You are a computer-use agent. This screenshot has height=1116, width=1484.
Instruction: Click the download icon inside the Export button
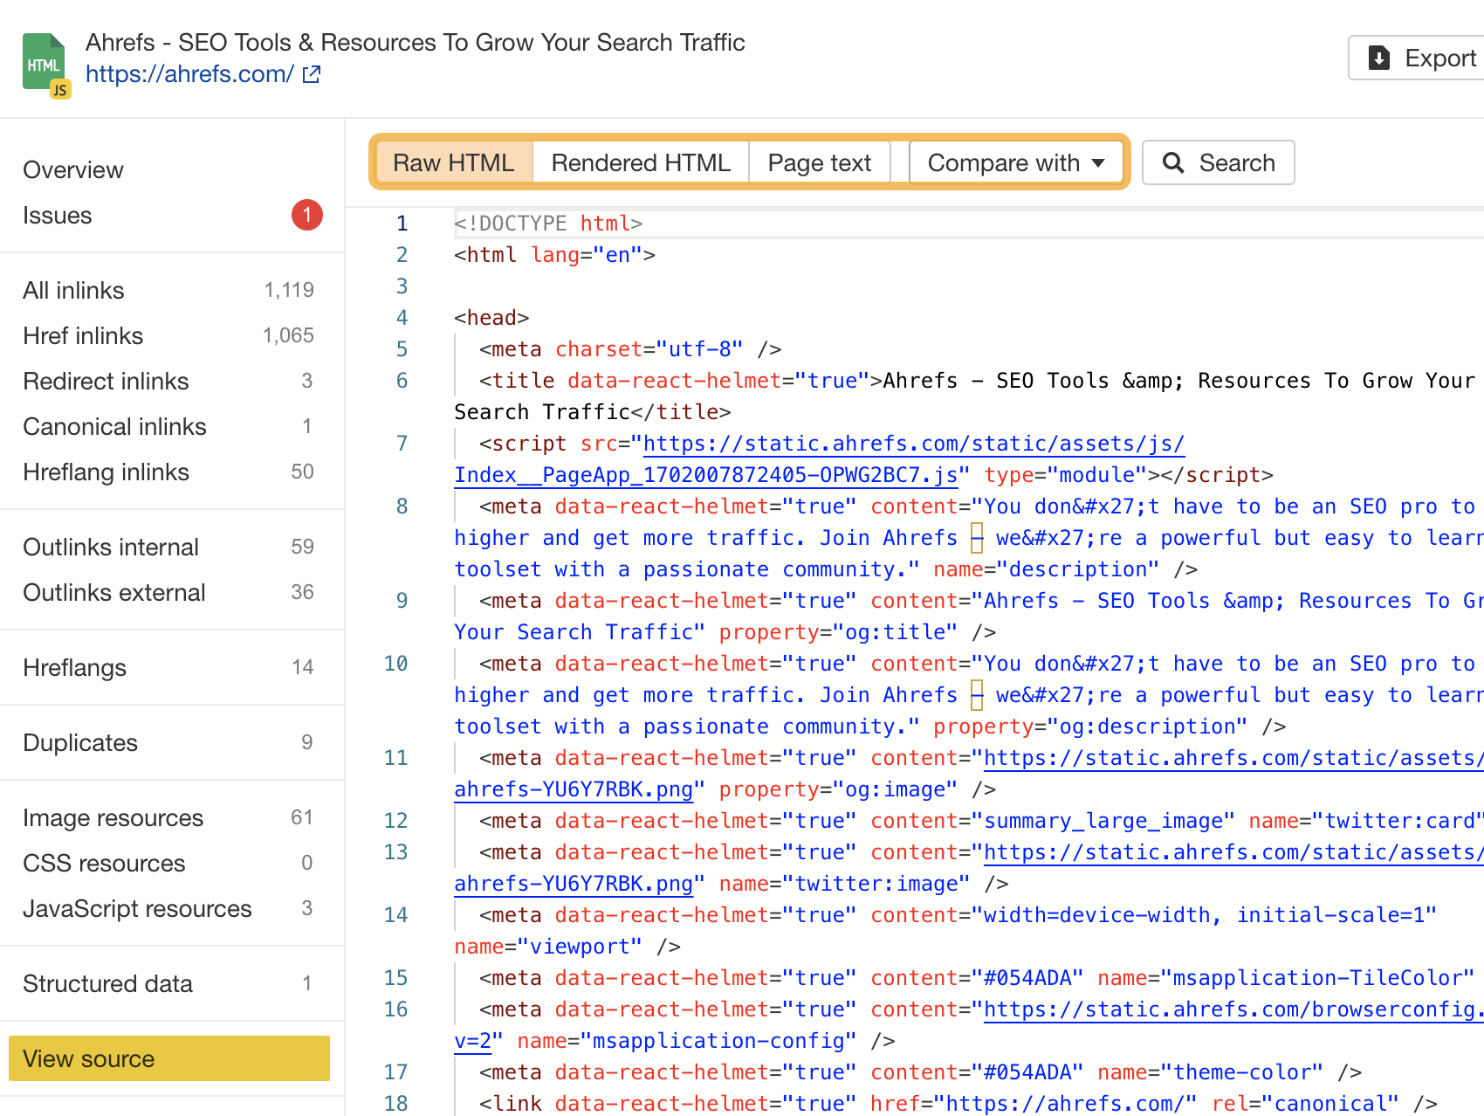coord(1379,58)
